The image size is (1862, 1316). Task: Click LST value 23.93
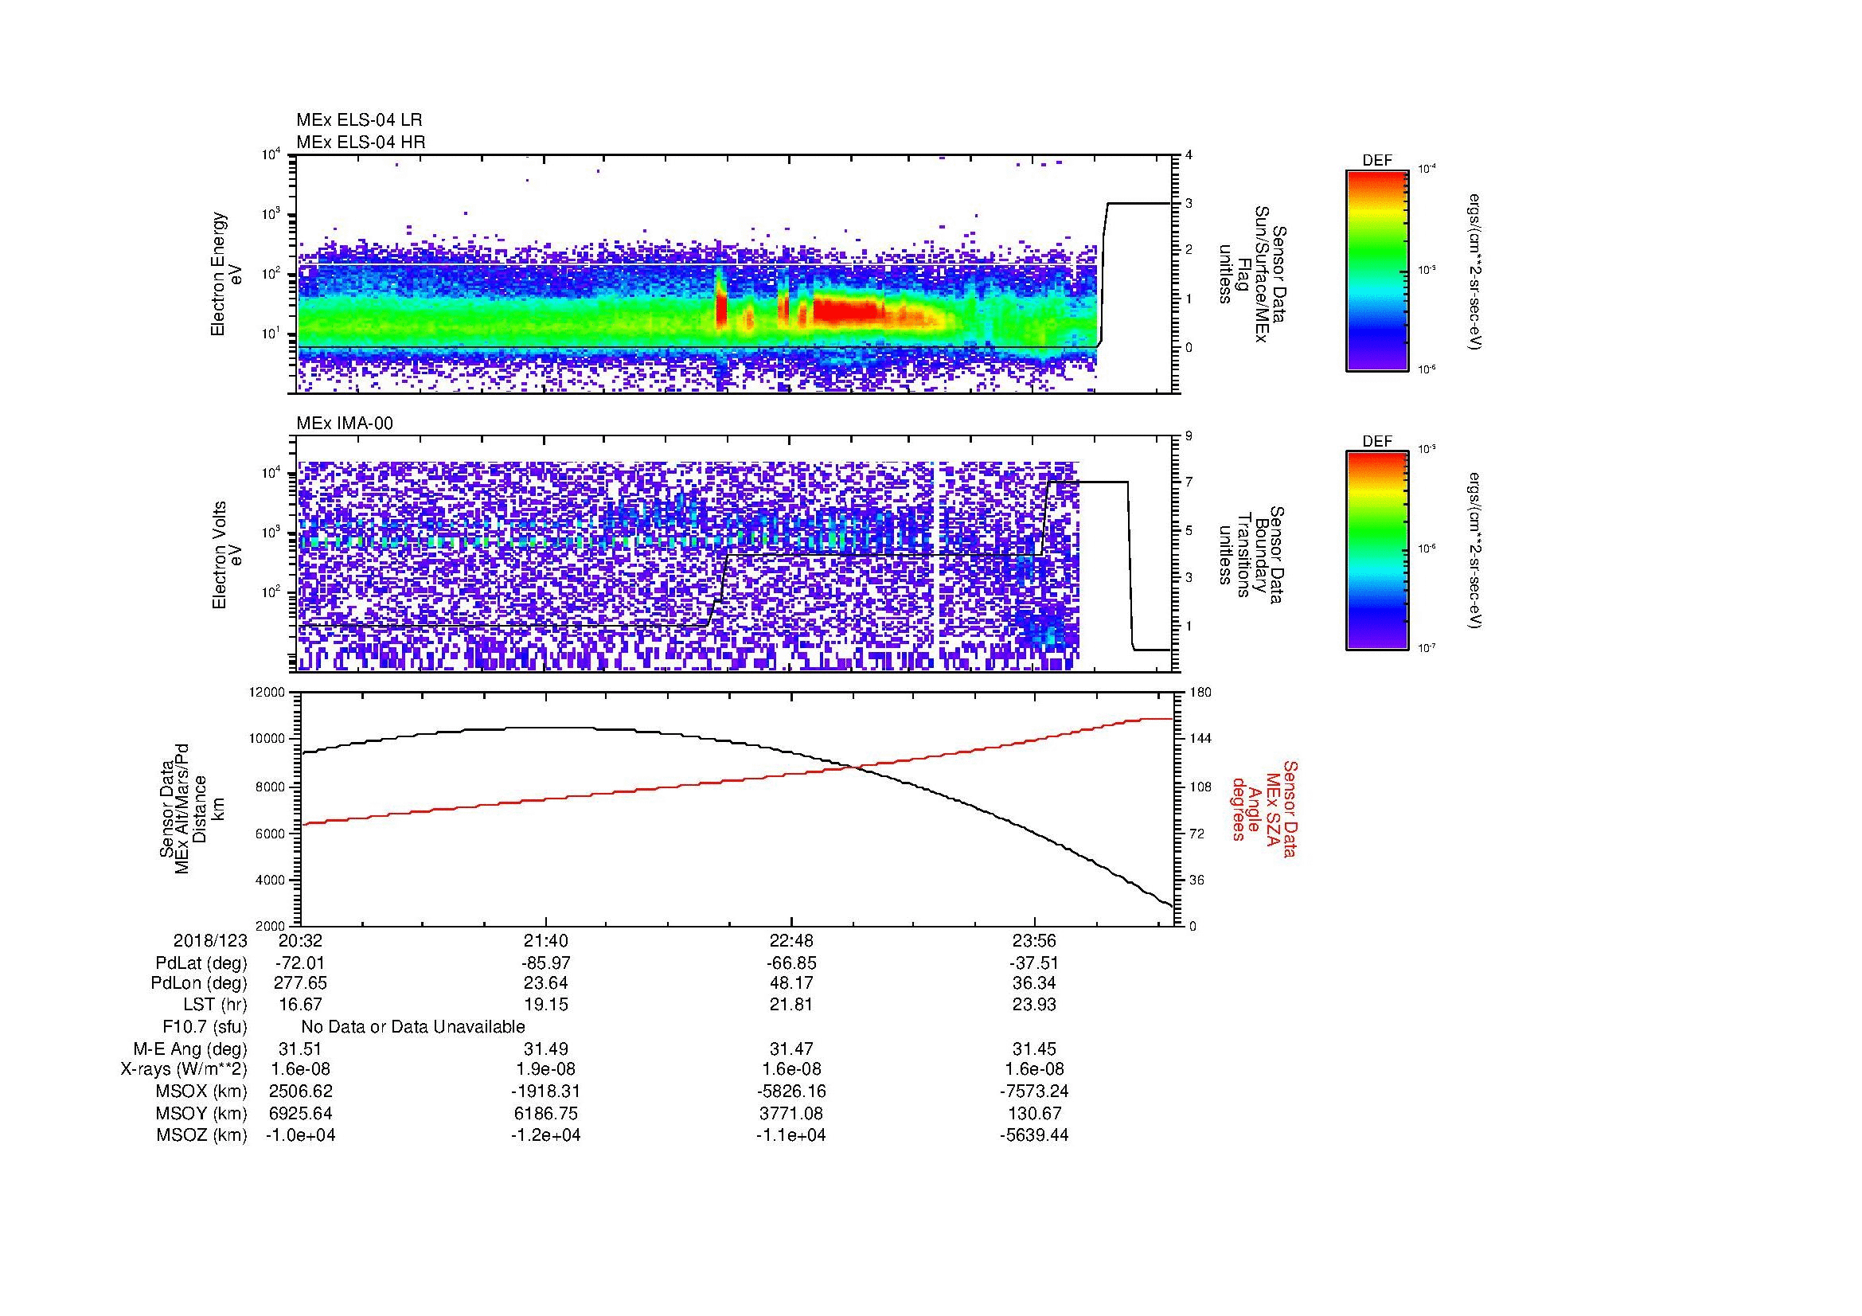[1035, 1005]
